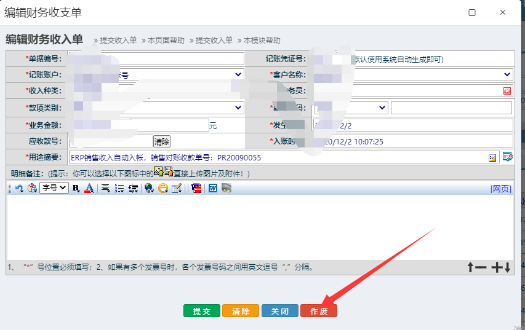Click the orange 清除 button at the bottom
The image size is (525, 330).
point(241,310)
